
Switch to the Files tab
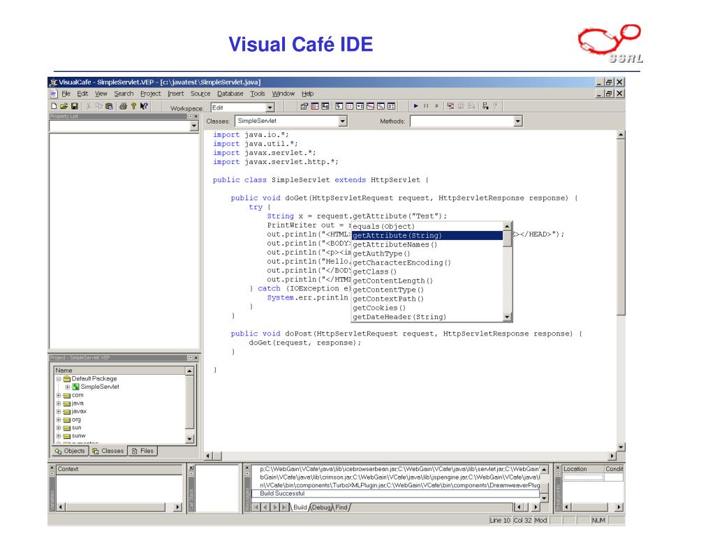click(x=142, y=452)
